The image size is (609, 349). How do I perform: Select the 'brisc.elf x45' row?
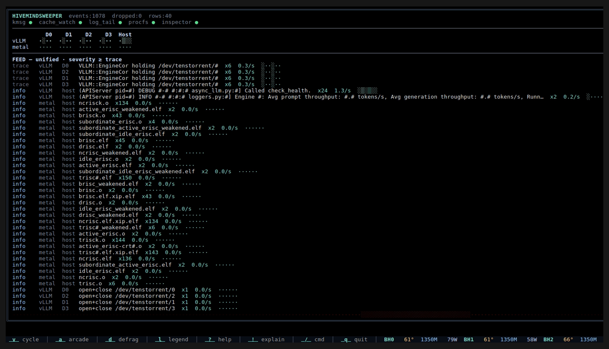tap(93, 140)
